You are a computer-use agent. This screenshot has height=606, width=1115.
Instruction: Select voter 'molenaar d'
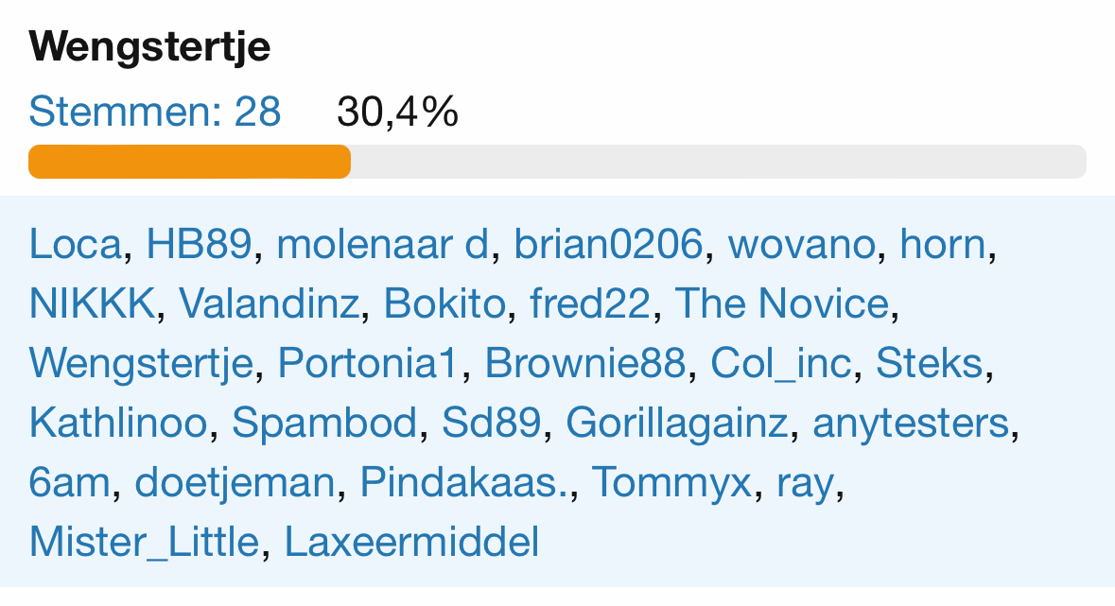pos(382,244)
